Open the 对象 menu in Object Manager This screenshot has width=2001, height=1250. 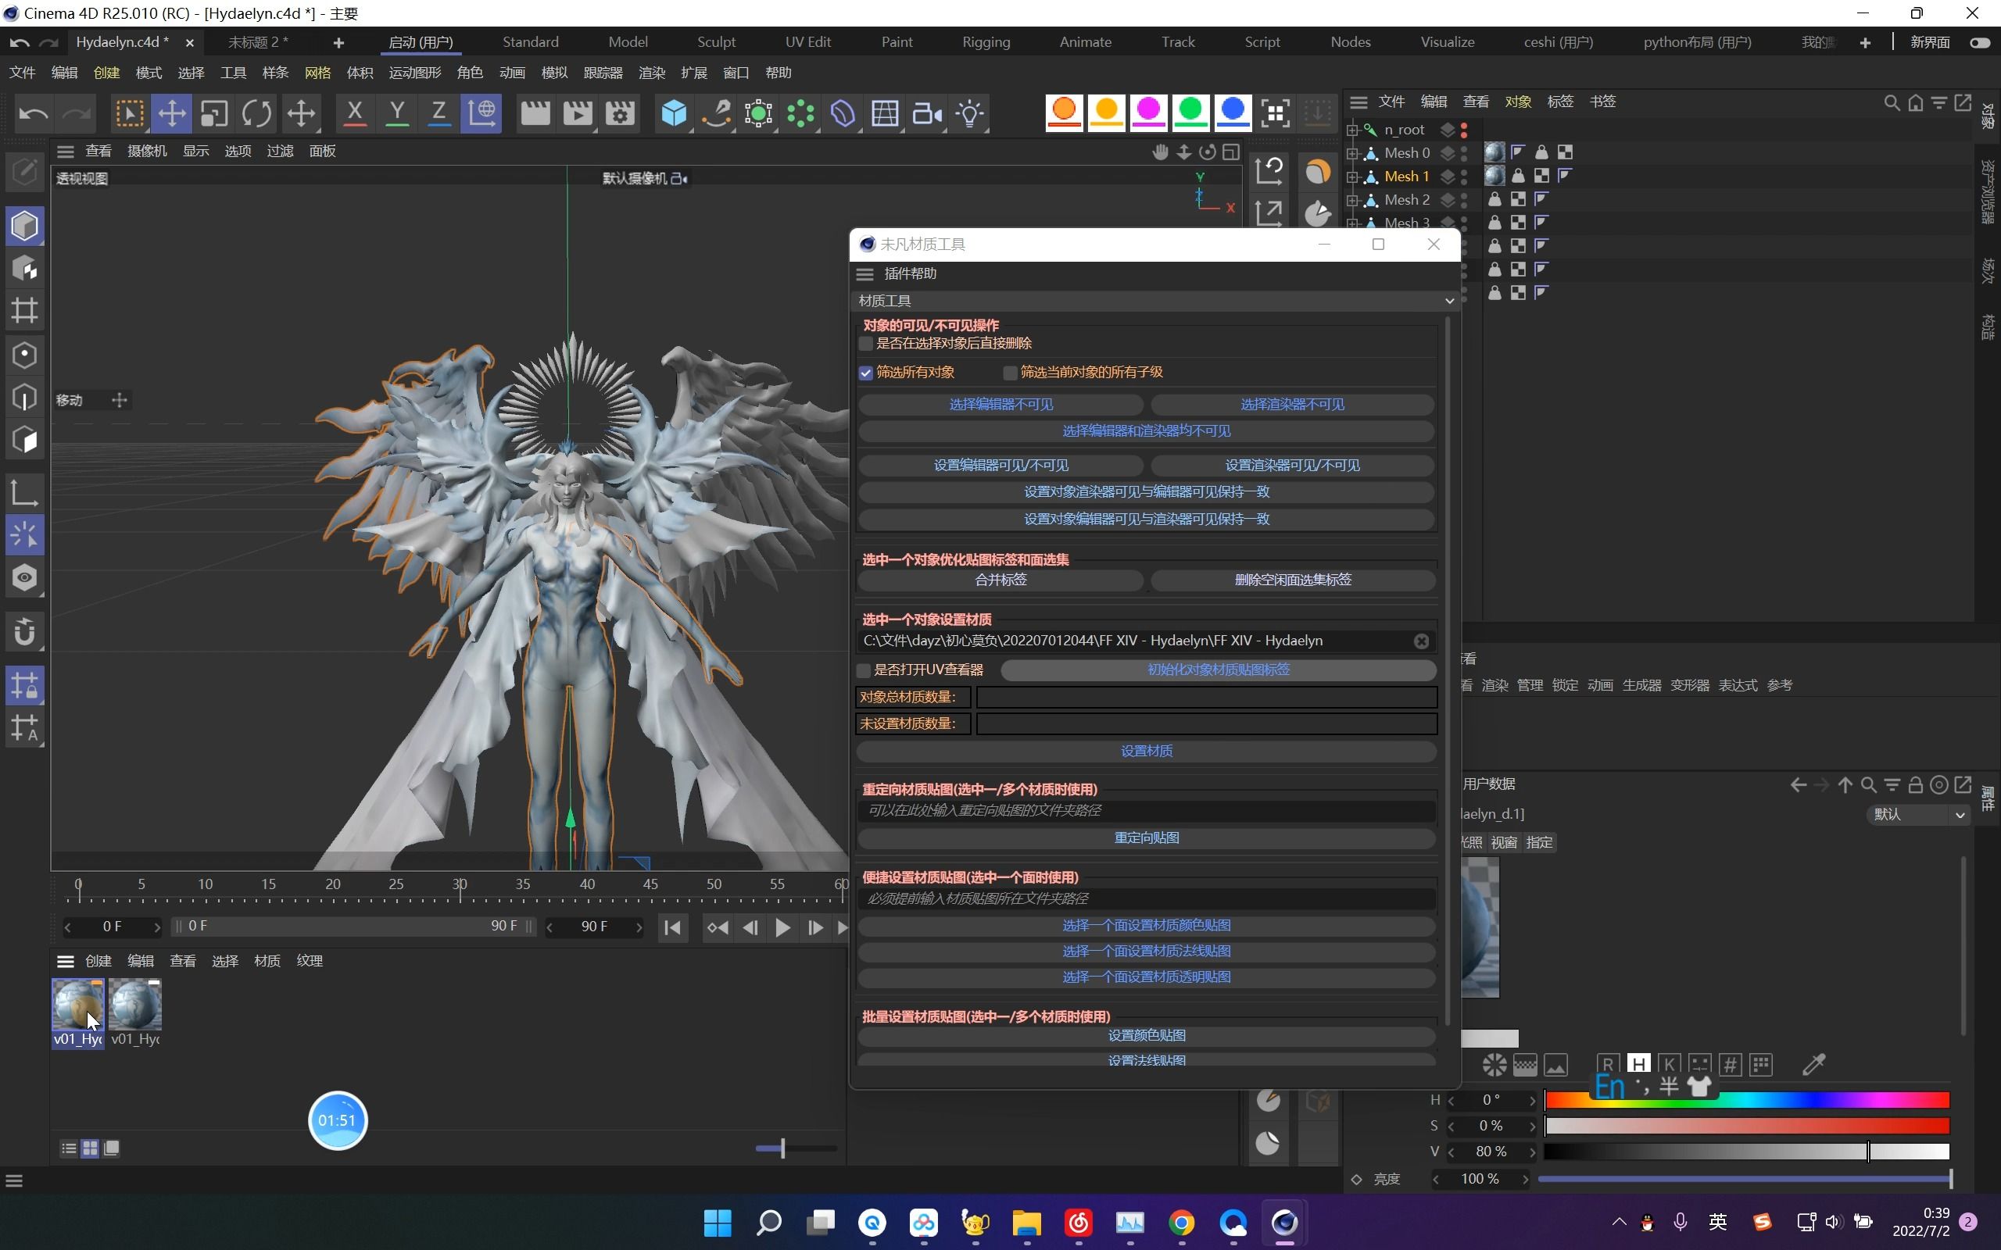tap(1518, 102)
